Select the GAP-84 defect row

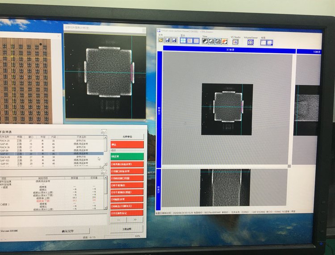coord(52,150)
